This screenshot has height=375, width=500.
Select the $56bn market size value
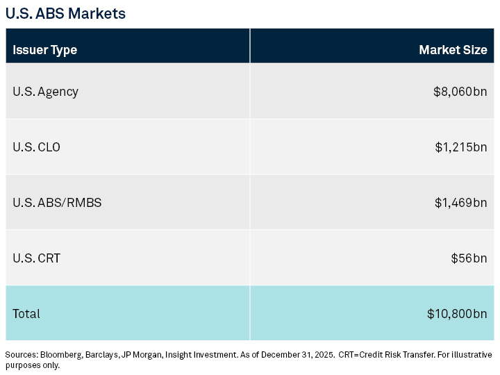point(469,258)
